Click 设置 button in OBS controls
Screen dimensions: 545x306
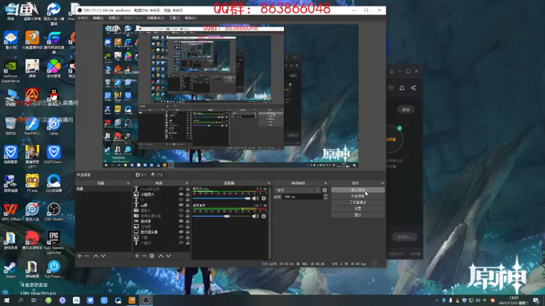[358, 209]
